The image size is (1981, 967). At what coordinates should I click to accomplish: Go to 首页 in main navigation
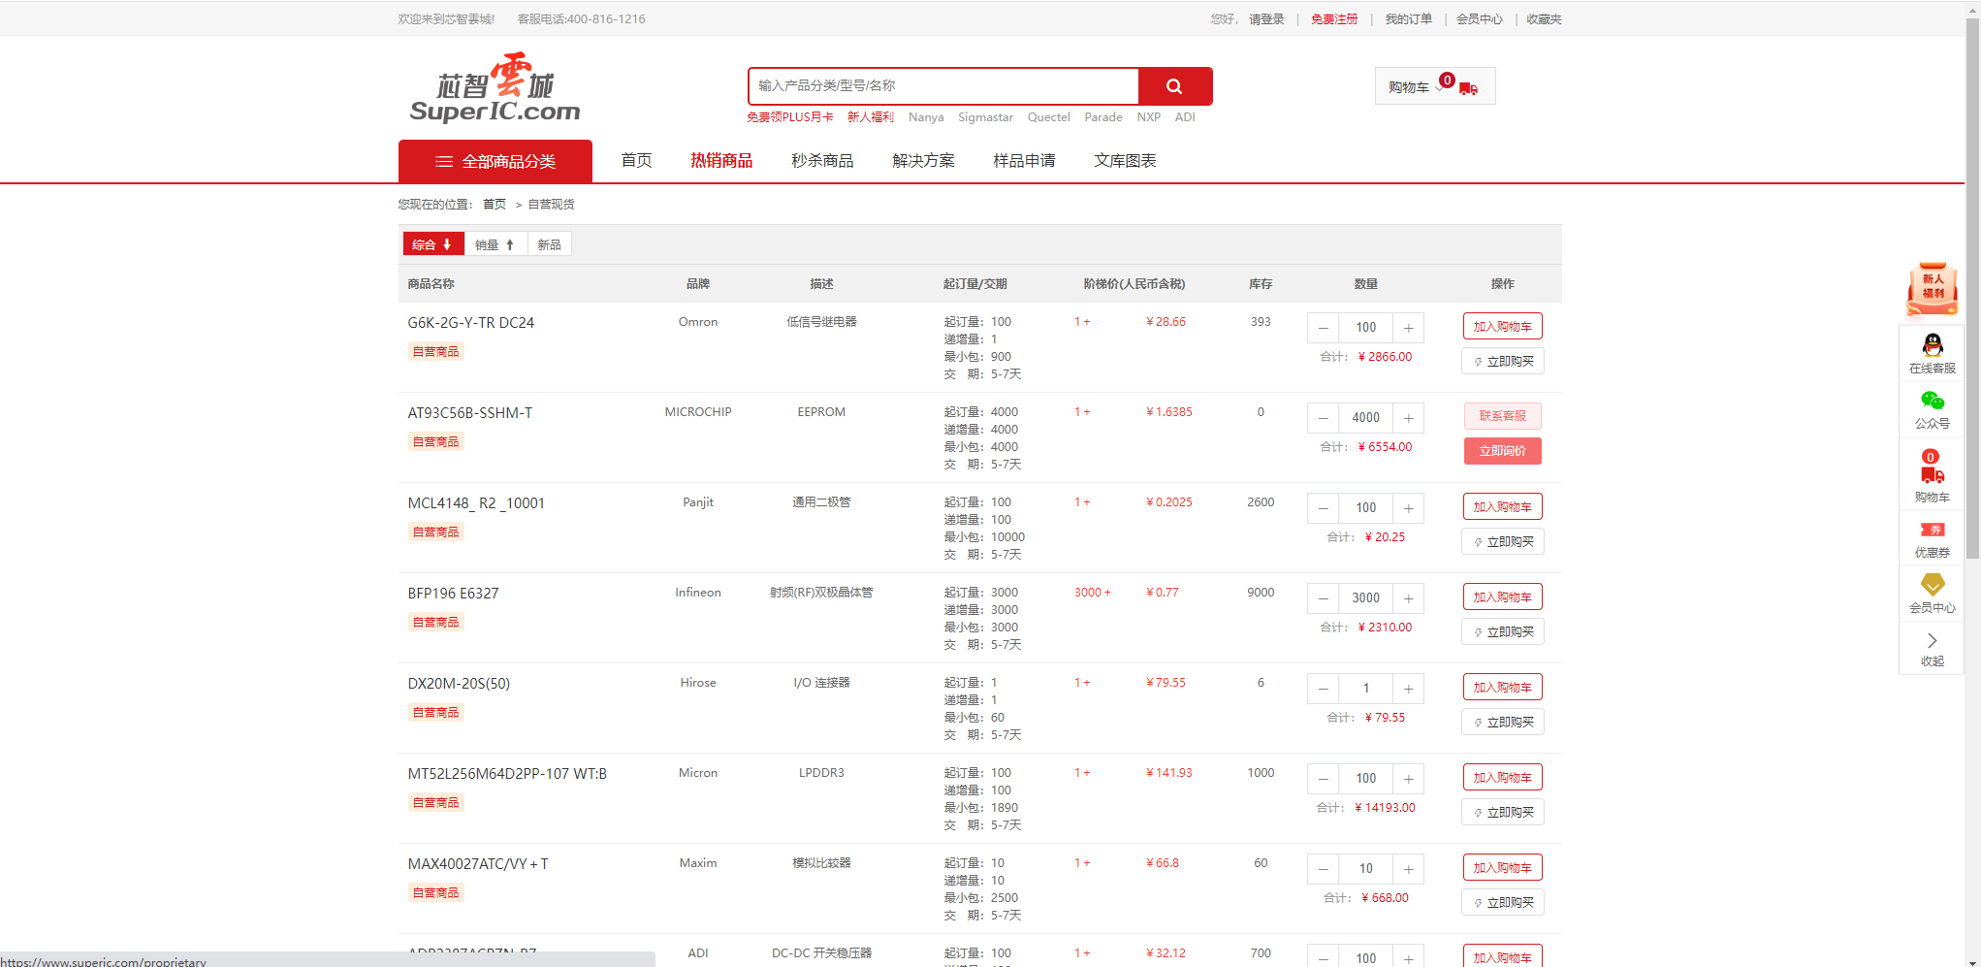636,161
